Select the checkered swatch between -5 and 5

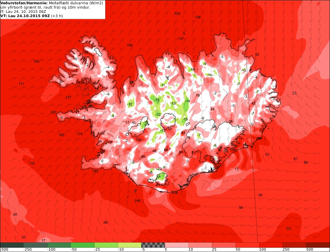coord(153,245)
